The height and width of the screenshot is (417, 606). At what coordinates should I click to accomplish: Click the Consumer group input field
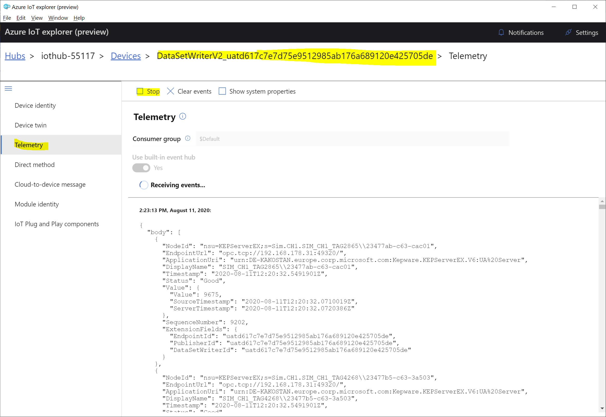point(352,139)
